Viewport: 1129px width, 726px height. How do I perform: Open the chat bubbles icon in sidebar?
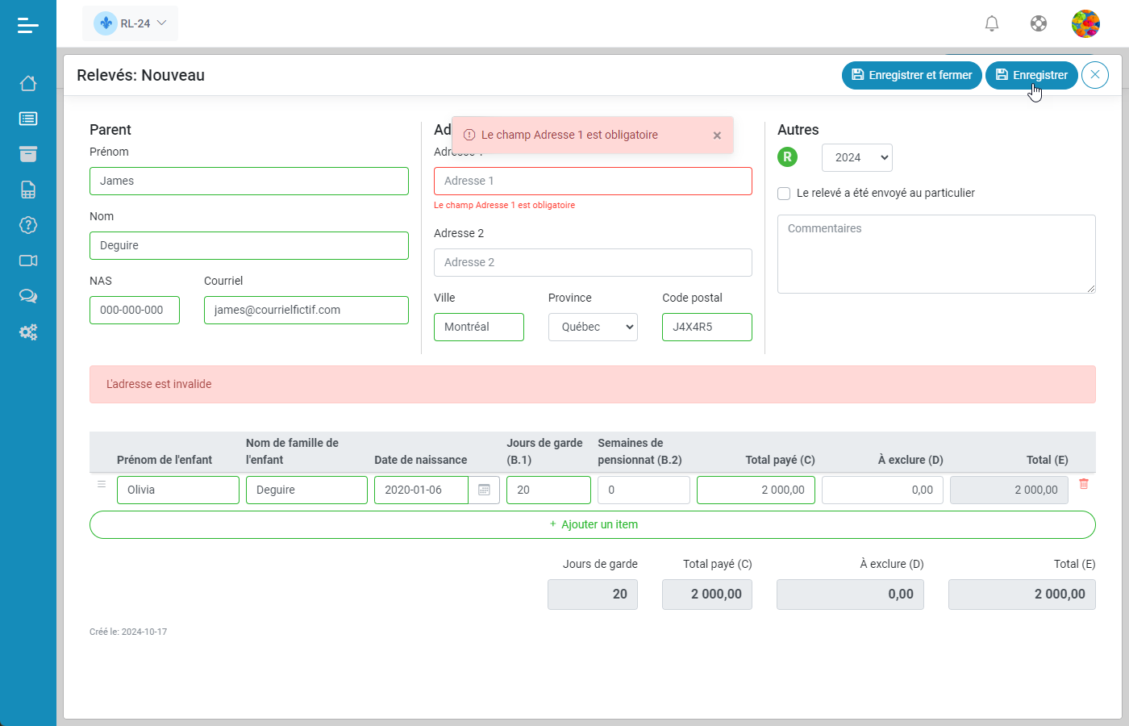[28, 296]
